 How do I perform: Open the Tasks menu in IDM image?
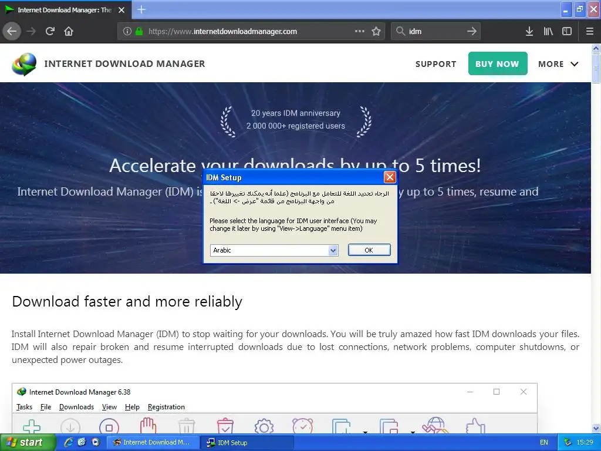click(x=24, y=407)
